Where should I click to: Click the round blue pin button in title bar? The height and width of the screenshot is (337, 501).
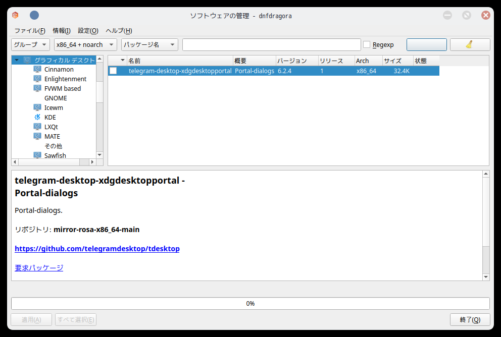34,15
